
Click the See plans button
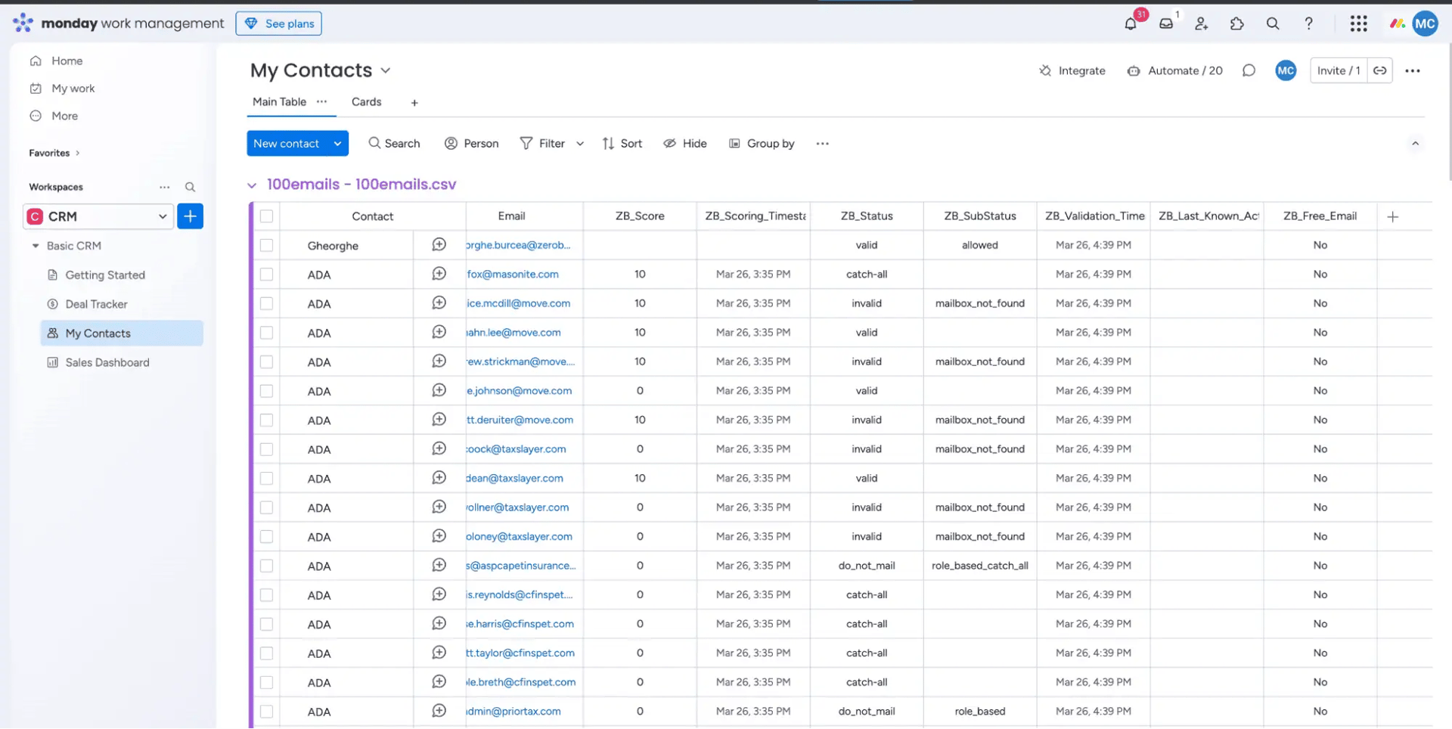(278, 23)
